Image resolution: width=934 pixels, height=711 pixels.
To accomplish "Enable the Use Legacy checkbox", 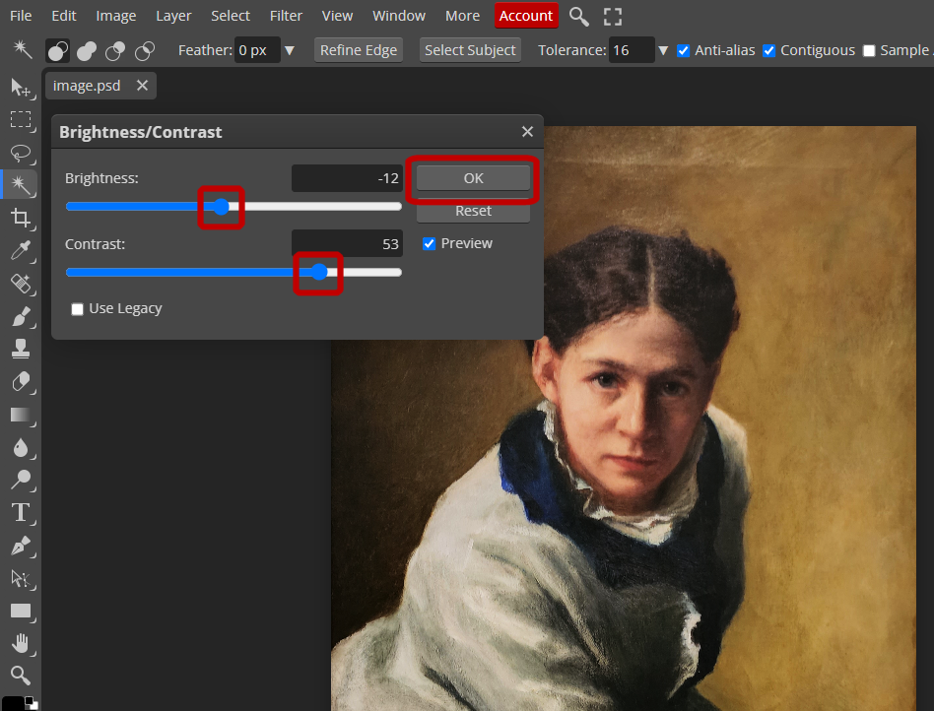I will pos(77,309).
